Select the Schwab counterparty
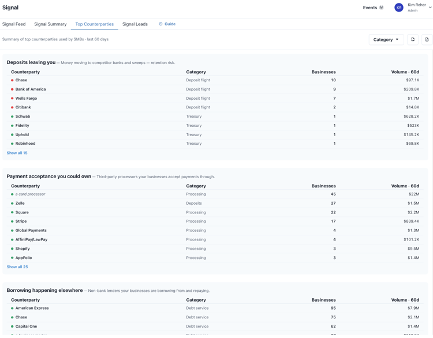Image resolution: width=433 pixels, height=338 pixels. pyautogui.click(x=23, y=116)
